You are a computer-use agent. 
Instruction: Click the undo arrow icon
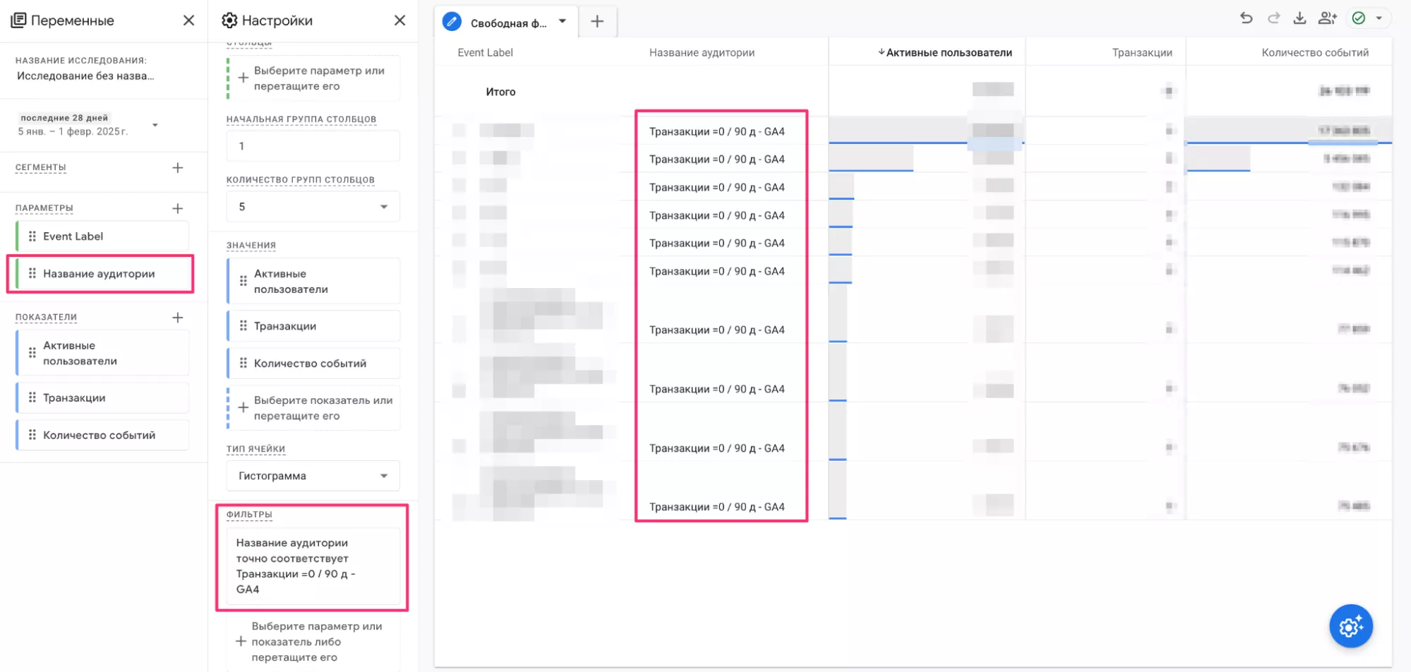[x=1246, y=18]
